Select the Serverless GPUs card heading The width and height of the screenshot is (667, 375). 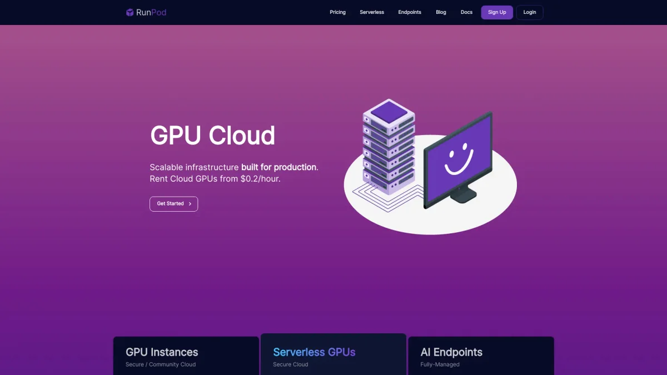pyautogui.click(x=314, y=352)
